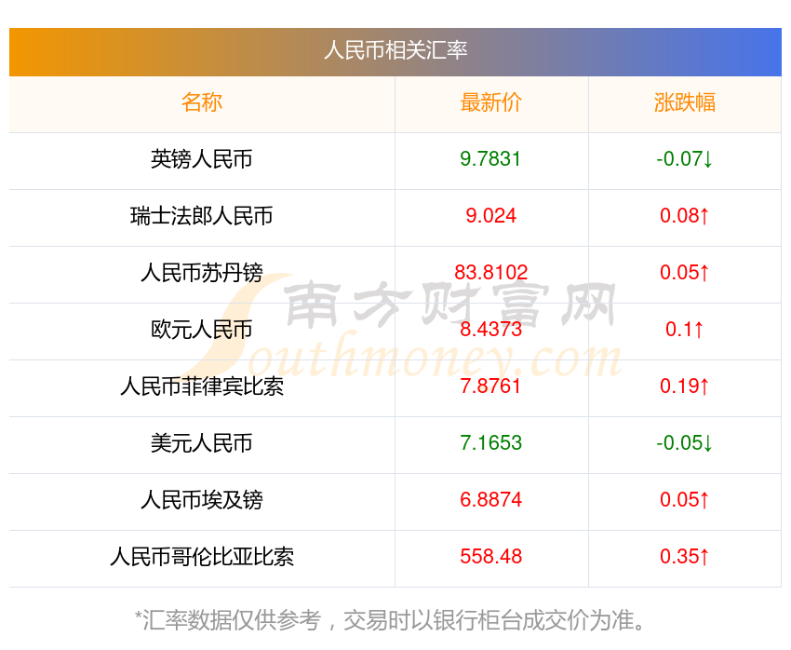Click the change value -0.07↓
The height and width of the screenshot is (650, 791).
[685, 159]
